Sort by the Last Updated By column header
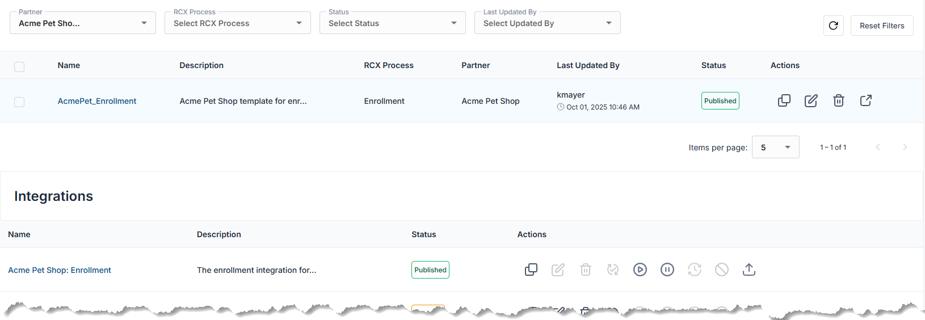 click(588, 65)
